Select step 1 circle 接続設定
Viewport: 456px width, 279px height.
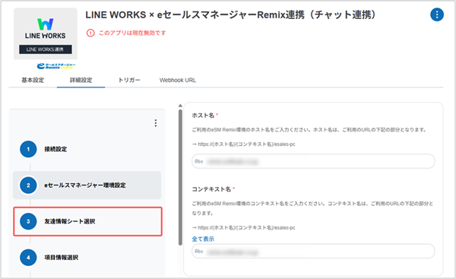point(28,149)
